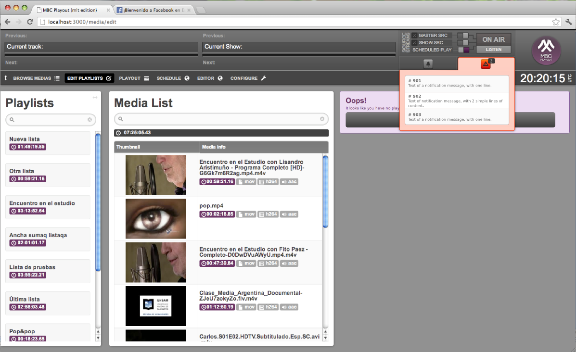
Task: Close the Facebook browser tab
Action: 189,10
